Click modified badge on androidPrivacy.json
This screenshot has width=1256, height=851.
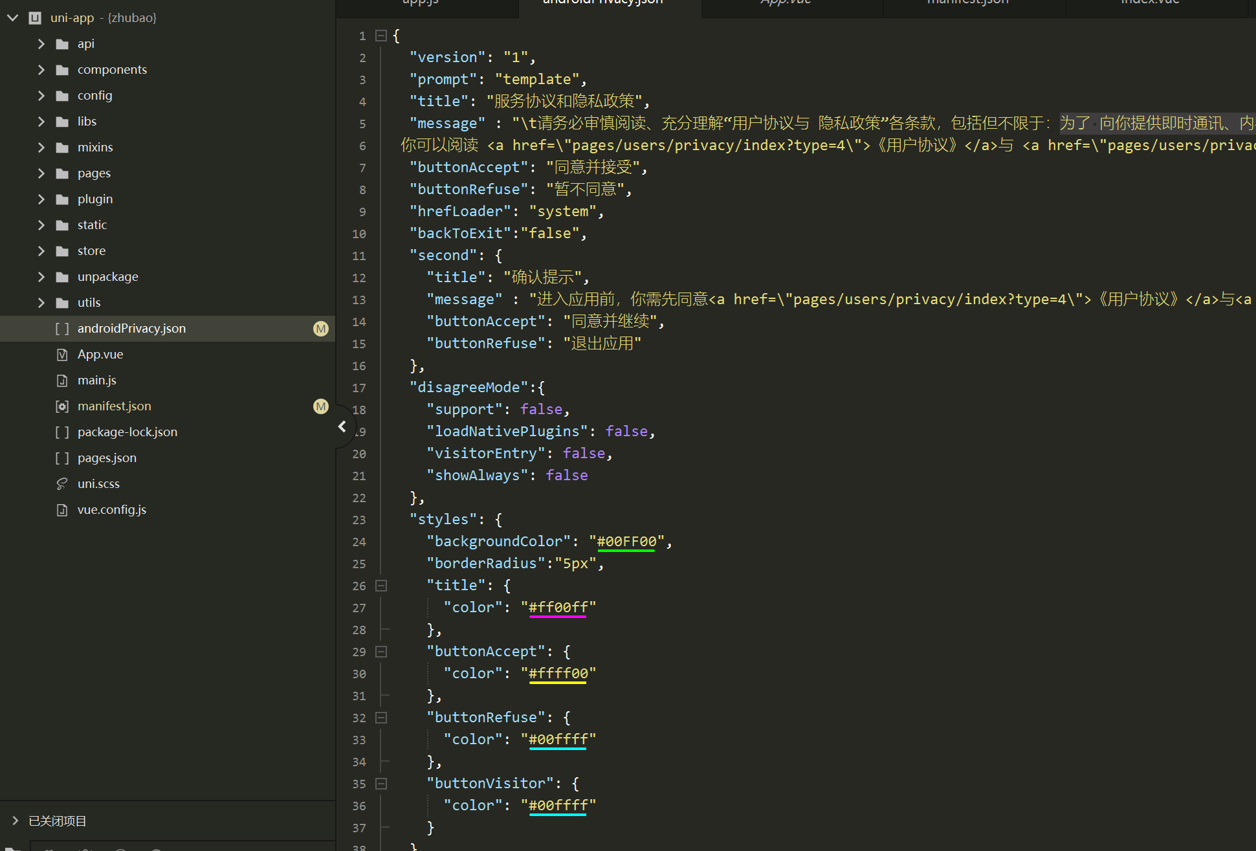[x=321, y=329]
